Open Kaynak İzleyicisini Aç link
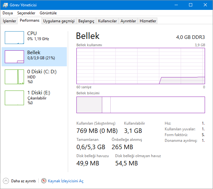The height and width of the screenshot is (189, 213). click(66, 181)
